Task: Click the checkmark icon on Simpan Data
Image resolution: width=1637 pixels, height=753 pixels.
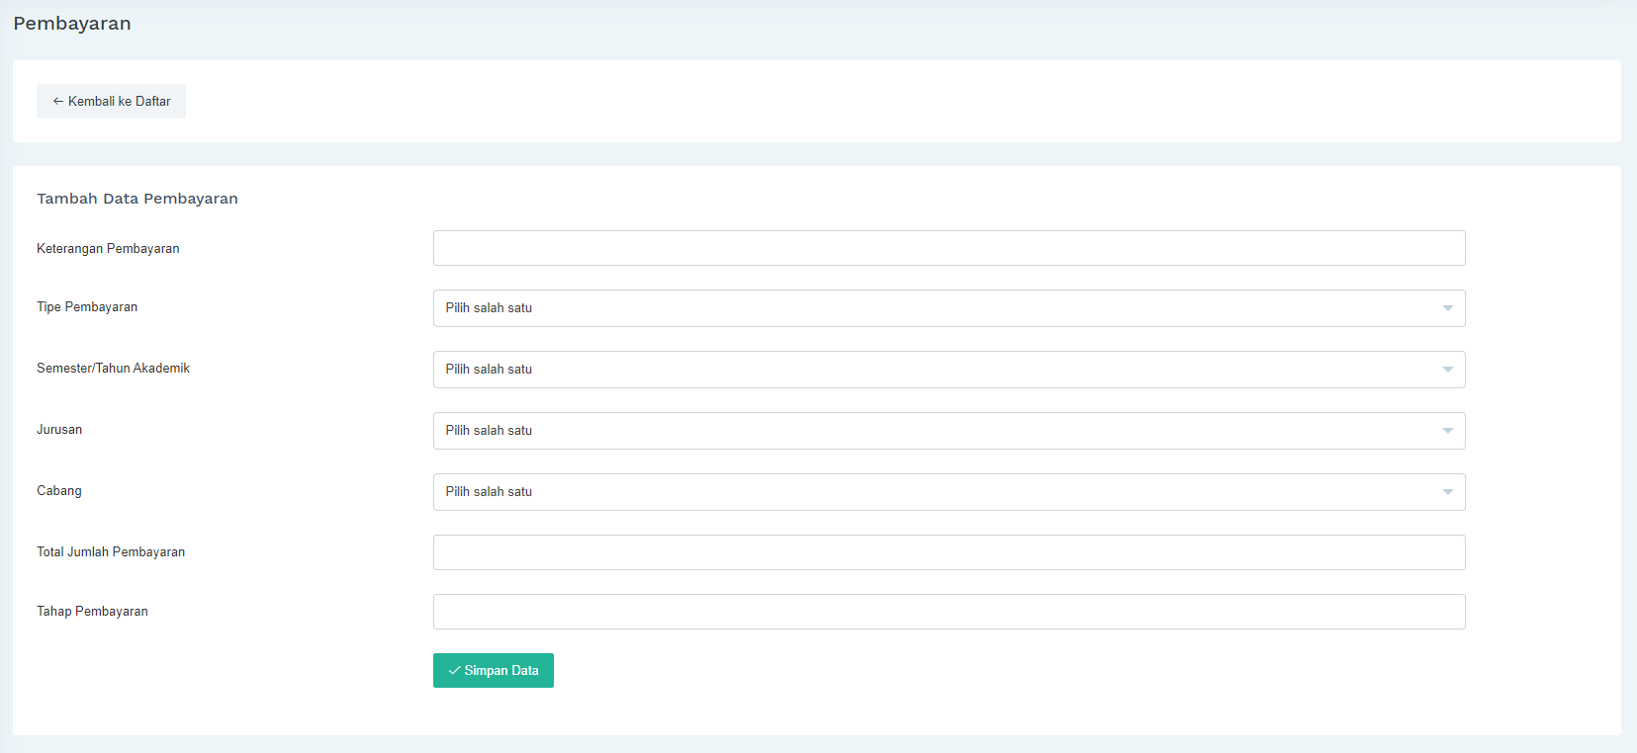Action: 454,671
